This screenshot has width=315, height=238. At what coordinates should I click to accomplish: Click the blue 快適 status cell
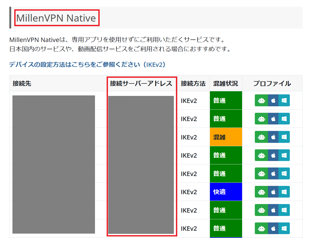pyautogui.click(x=226, y=192)
